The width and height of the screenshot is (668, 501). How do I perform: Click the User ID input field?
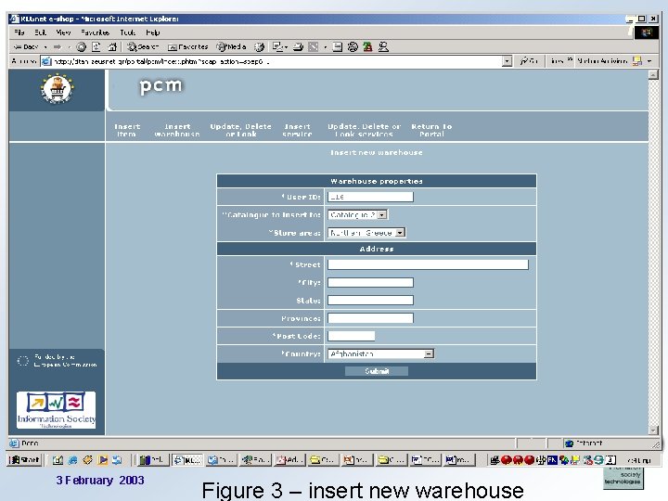point(370,197)
